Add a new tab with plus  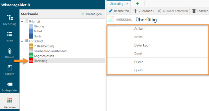click(138, 4)
